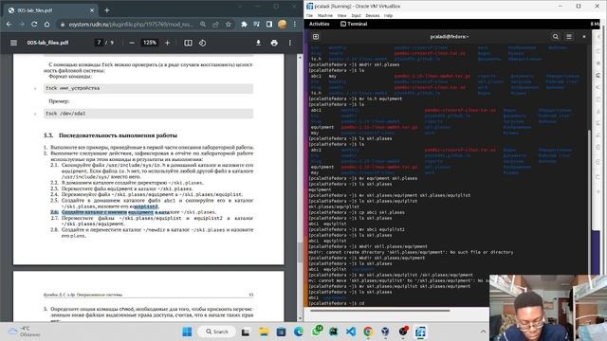Close the 005-lab_files.pdf tab

(92, 10)
